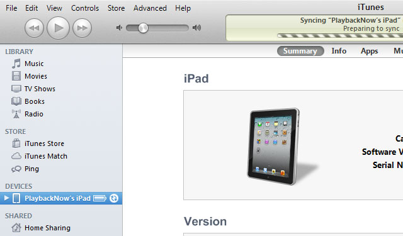Viewport: 403px width, 236px height.
Task: Click the Ping speech bubble icon
Action: pyautogui.click(x=16, y=169)
